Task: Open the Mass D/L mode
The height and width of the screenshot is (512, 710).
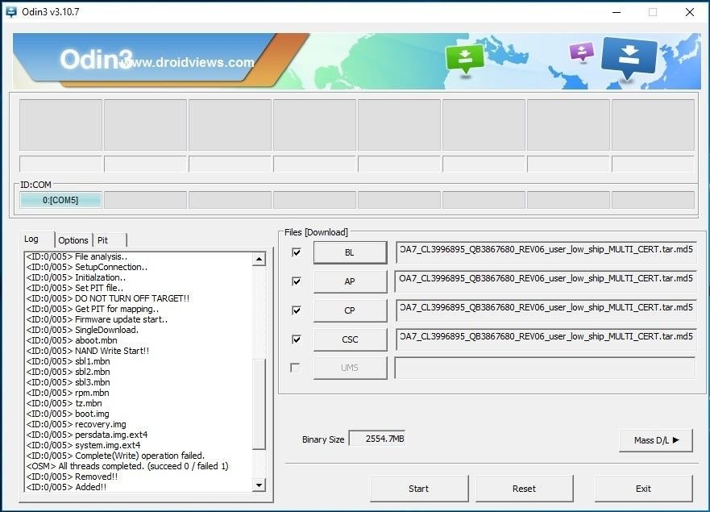Action: [656, 440]
